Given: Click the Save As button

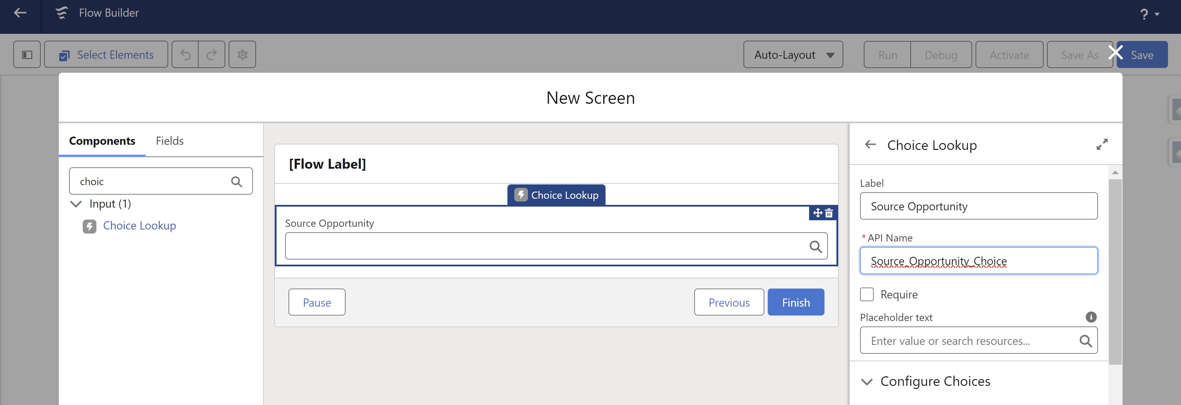Looking at the screenshot, I should (1079, 55).
